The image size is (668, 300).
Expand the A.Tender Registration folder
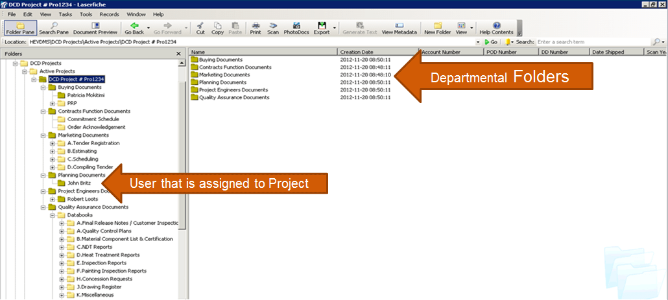53,143
